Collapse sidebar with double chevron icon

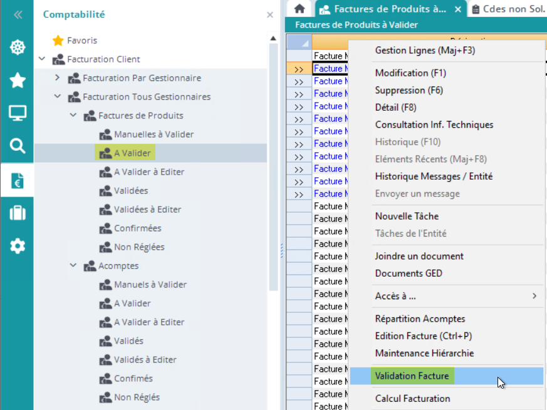point(18,14)
